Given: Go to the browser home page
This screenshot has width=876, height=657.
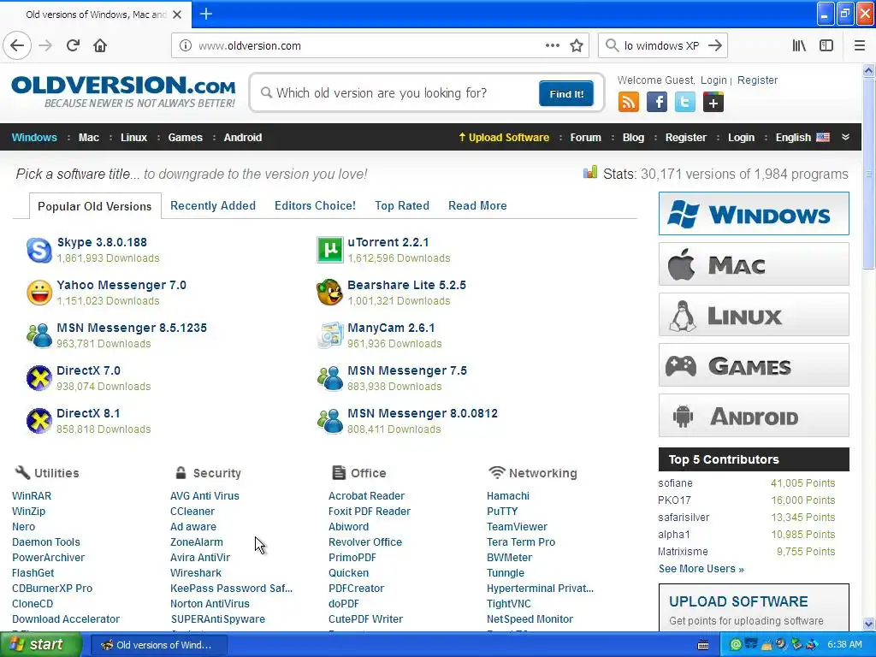Looking at the screenshot, I should [x=100, y=45].
